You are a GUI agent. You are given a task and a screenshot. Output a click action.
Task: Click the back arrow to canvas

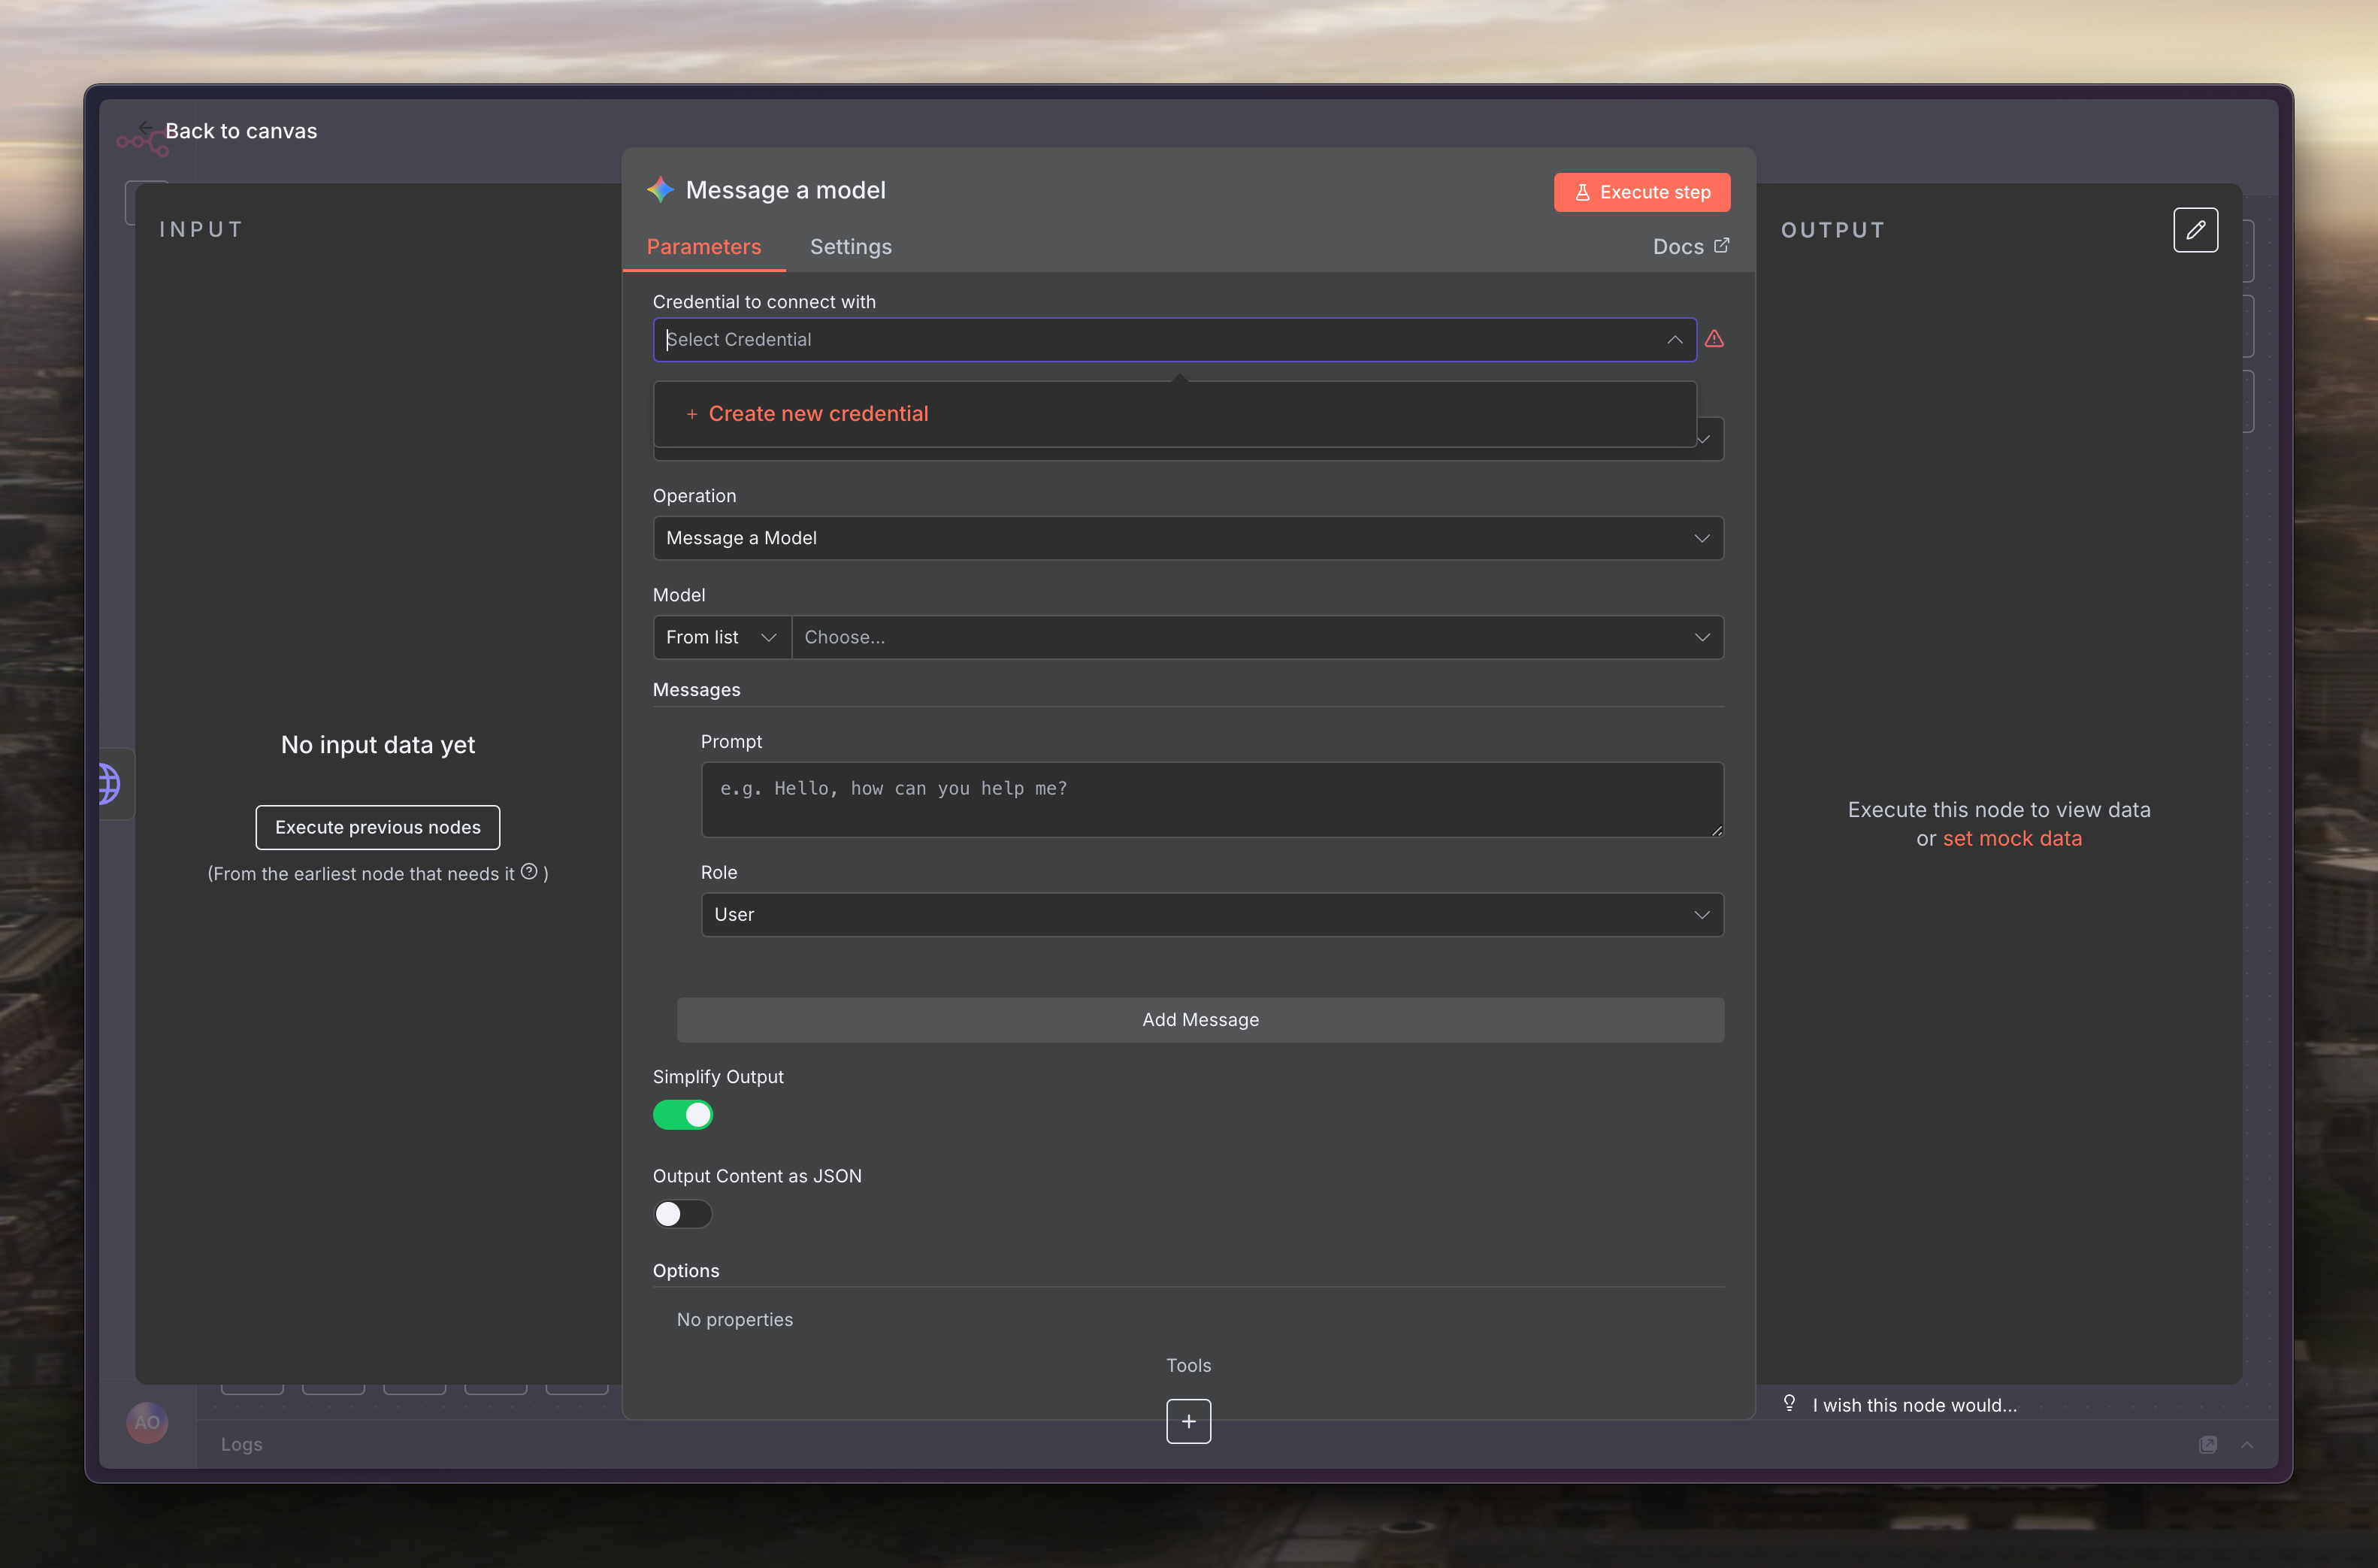point(146,128)
